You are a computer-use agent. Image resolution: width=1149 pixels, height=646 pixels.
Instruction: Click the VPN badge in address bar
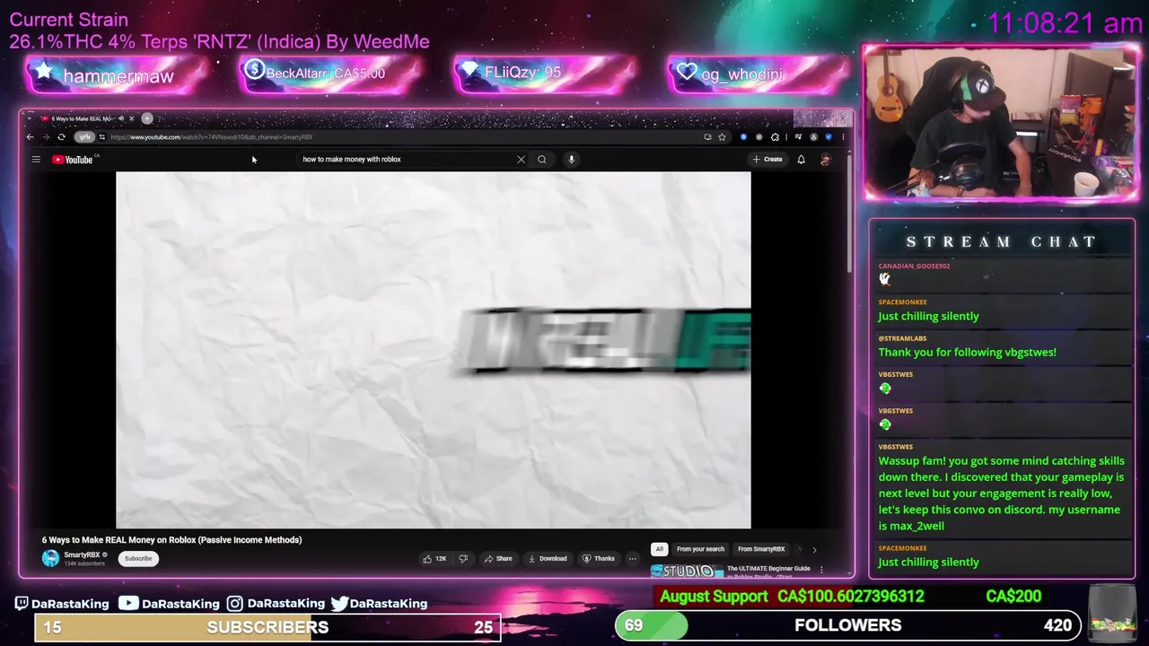[84, 137]
